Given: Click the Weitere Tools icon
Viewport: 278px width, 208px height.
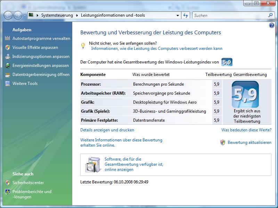Looking at the screenshot, I should tap(7, 84).
